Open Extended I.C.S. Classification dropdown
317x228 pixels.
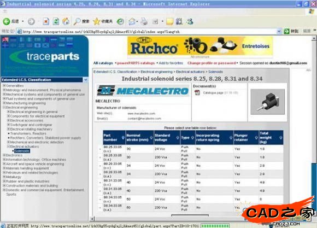coord(85,80)
